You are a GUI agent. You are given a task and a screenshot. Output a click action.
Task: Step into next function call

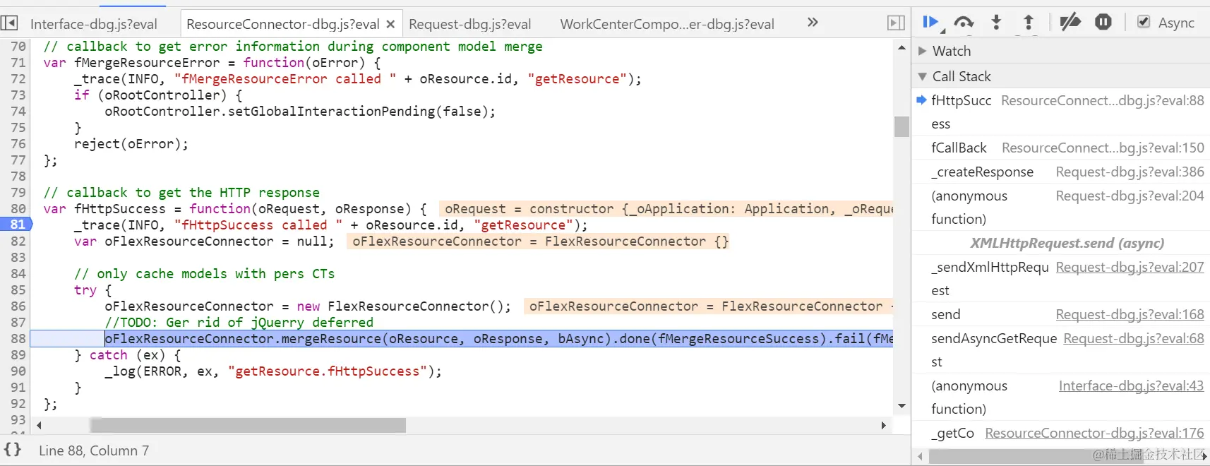click(x=996, y=23)
